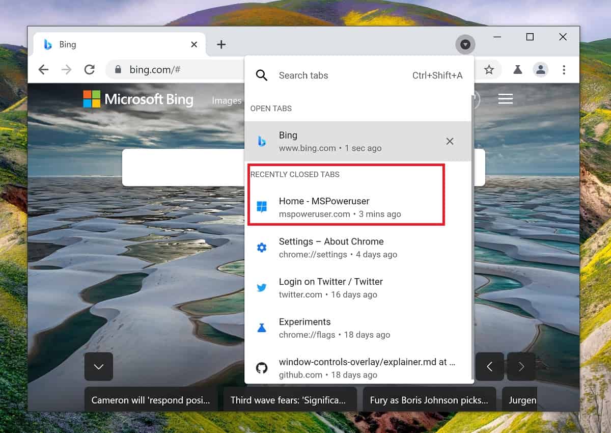Open the profile avatar menu
The image size is (611, 433).
pos(541,70)
